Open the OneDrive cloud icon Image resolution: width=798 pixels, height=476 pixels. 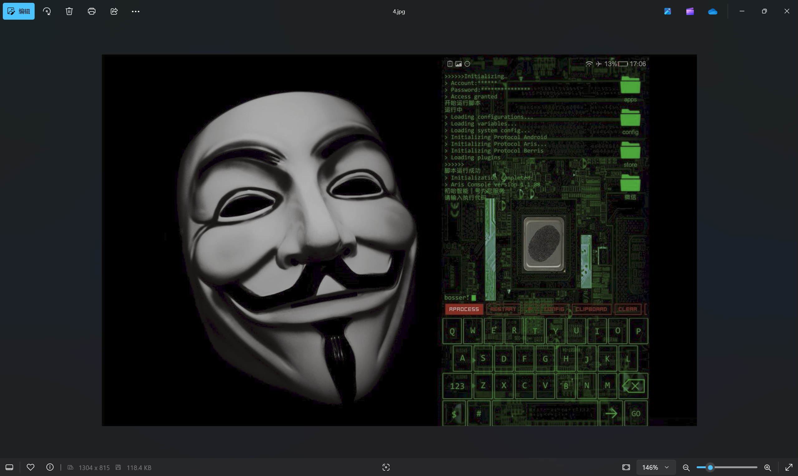click(712, 11)
